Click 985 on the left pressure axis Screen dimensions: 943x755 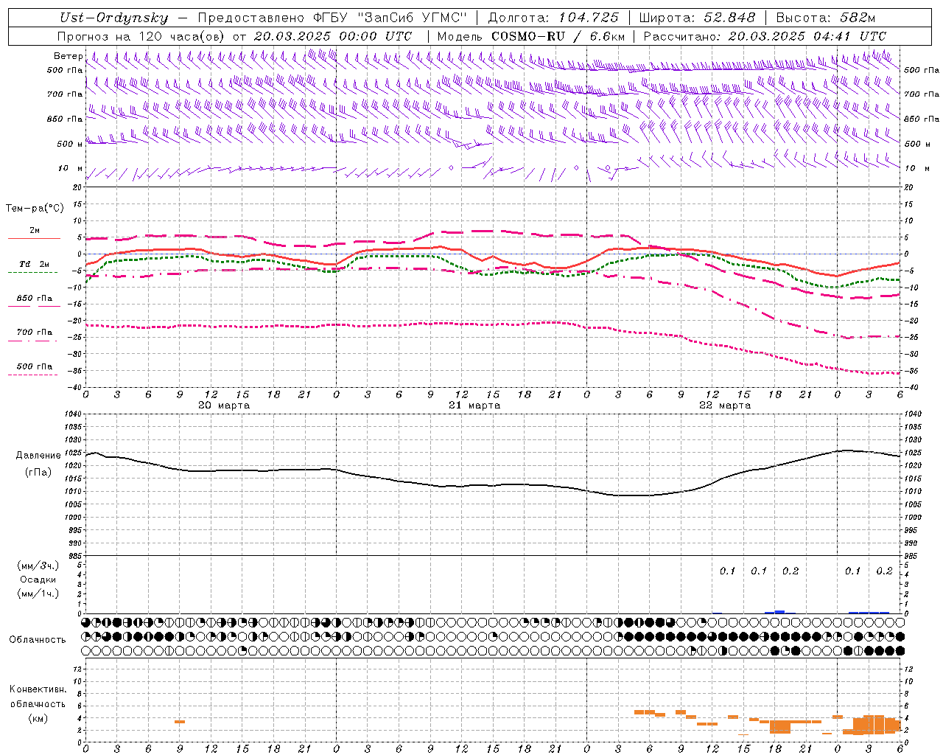[74, 555]
